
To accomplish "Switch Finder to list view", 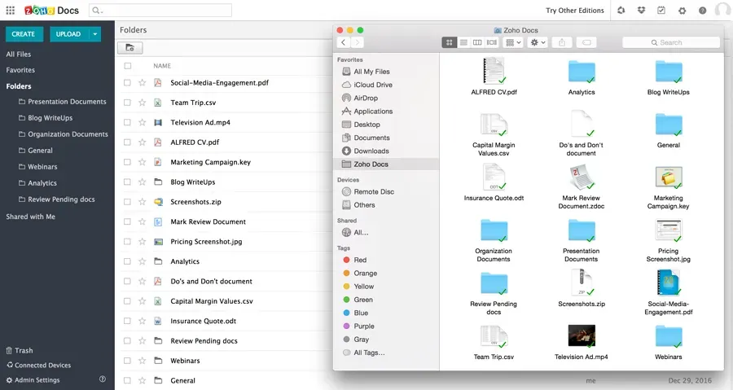I will 463,42.
